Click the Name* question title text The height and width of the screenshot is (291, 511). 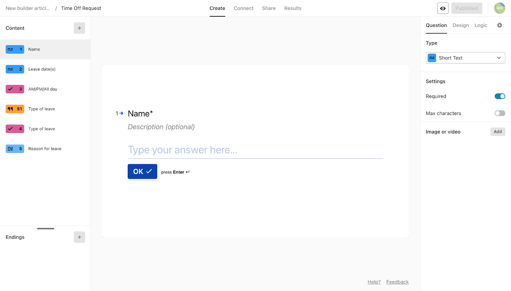(140, 113)
